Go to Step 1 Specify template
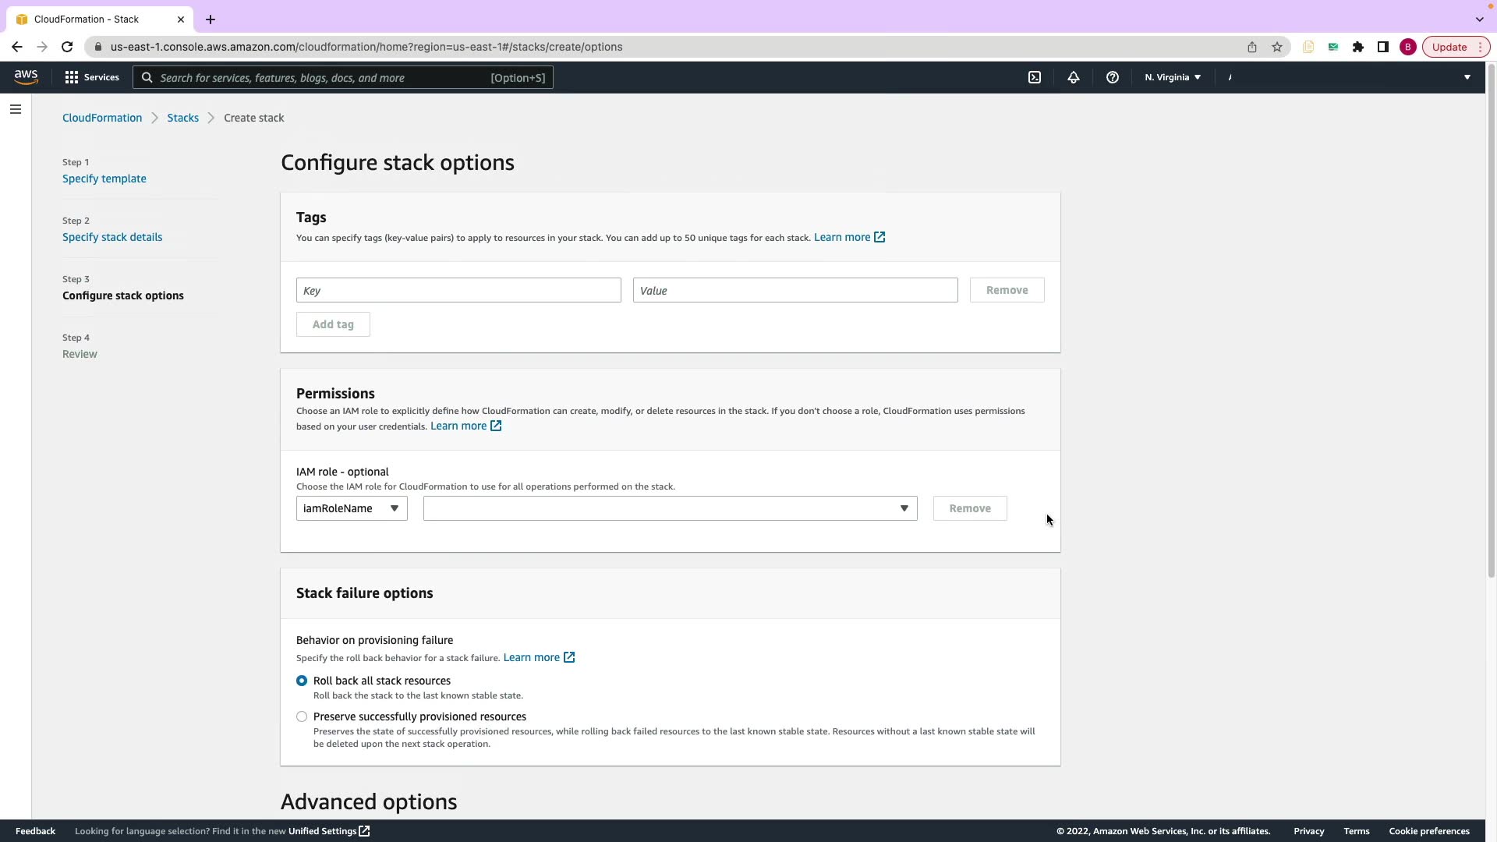 [x=104, y=179]
